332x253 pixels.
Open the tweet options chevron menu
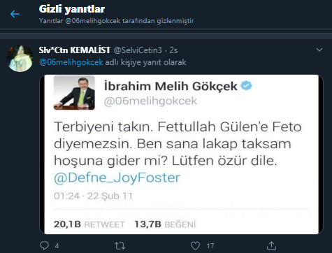click(x=319, y=50)
